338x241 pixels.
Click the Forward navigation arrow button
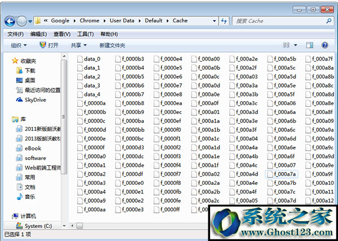(21, 21)
